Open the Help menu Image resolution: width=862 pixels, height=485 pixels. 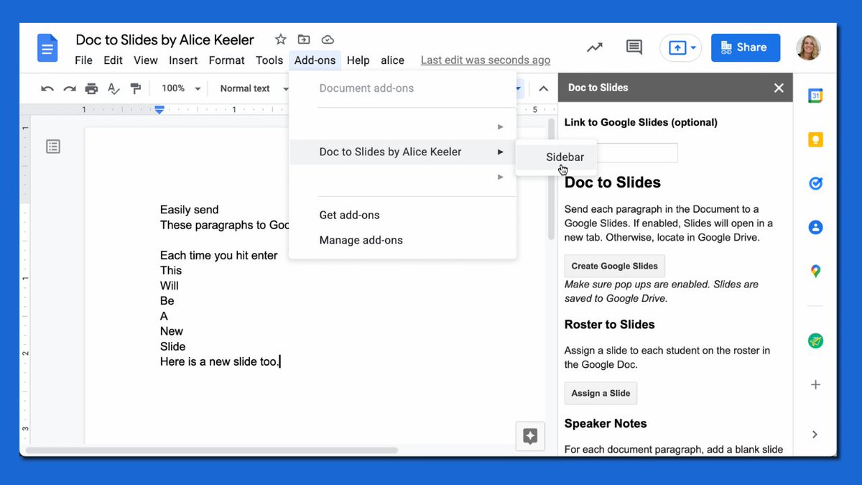[x=358, y=60]
